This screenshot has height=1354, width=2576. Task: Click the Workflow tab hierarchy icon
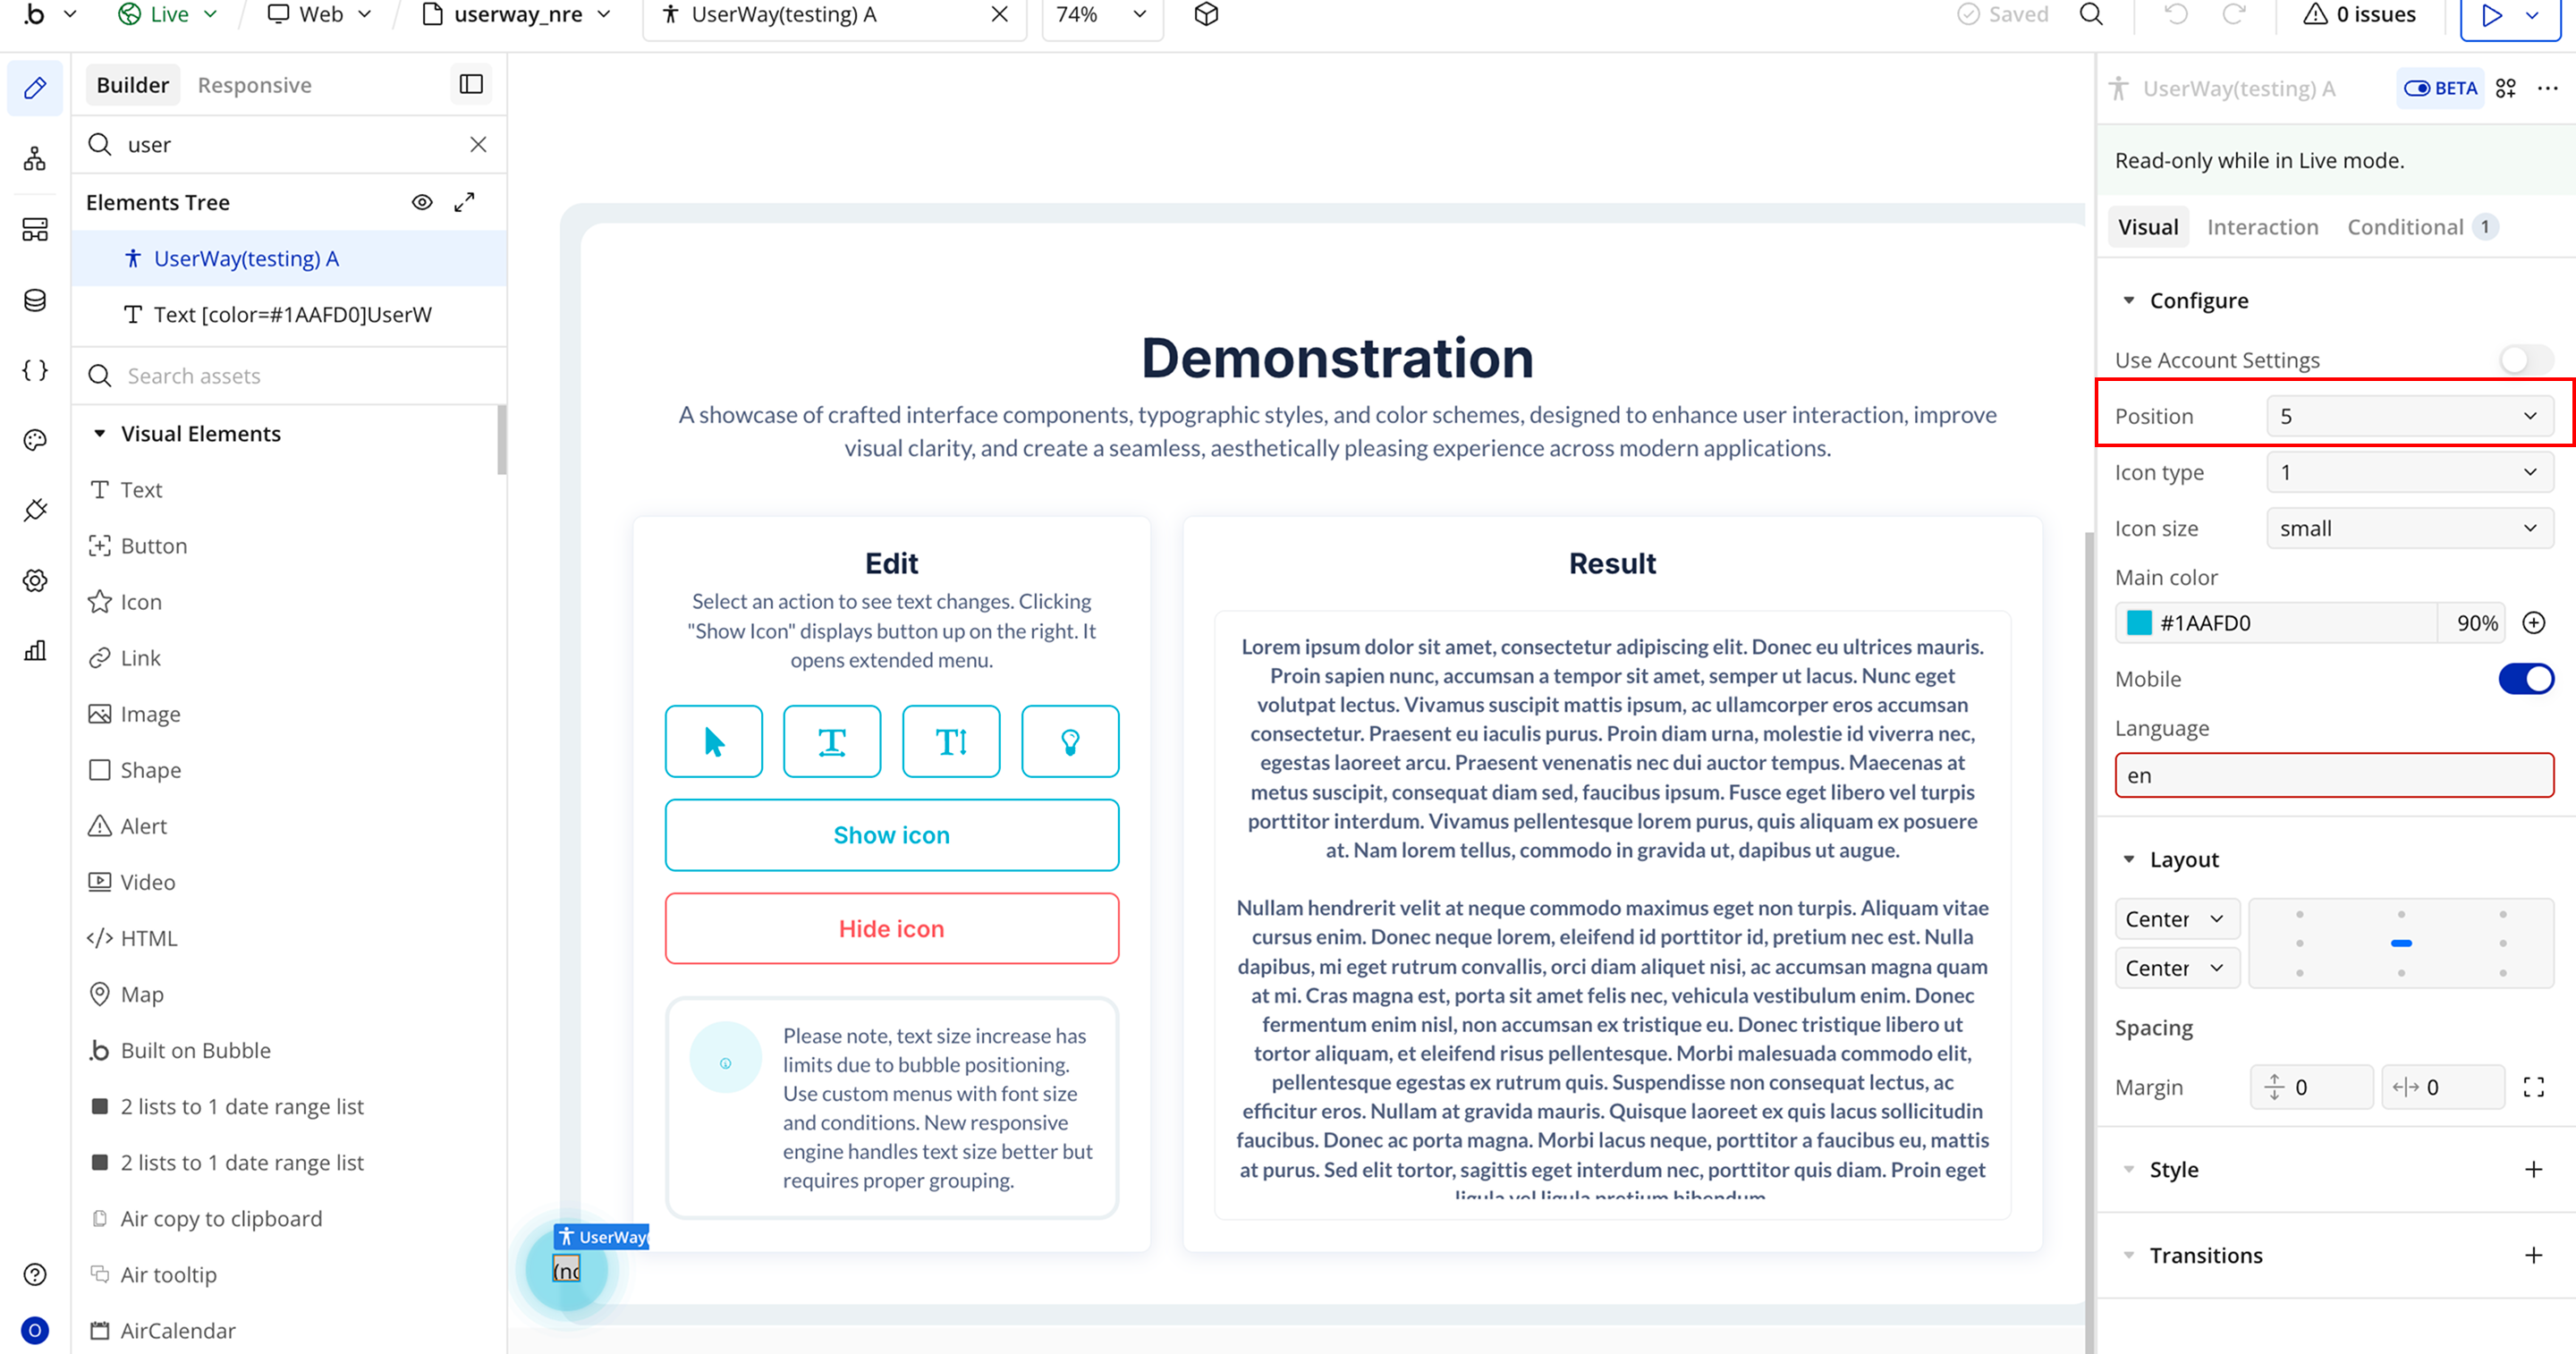coord(35,158)
